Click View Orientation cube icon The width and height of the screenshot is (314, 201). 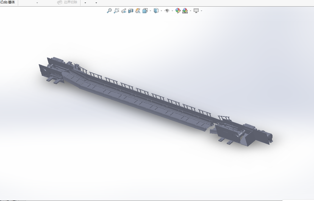[x=145, y=11]
